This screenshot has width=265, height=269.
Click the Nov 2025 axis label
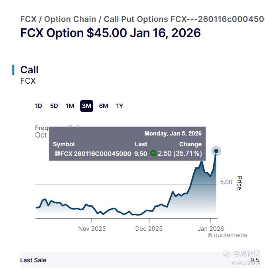pyautogui.click(x=92, y=229)
